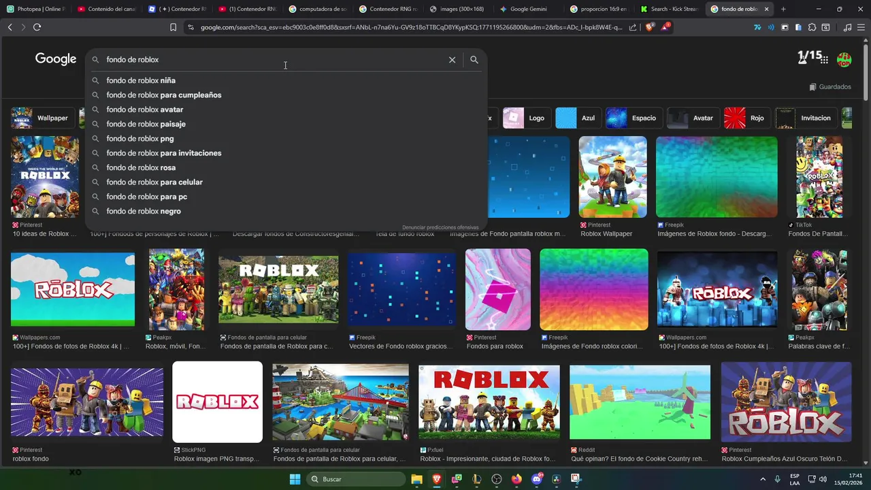
Task: Click the share icon in address bar
Action: (633, 27)
